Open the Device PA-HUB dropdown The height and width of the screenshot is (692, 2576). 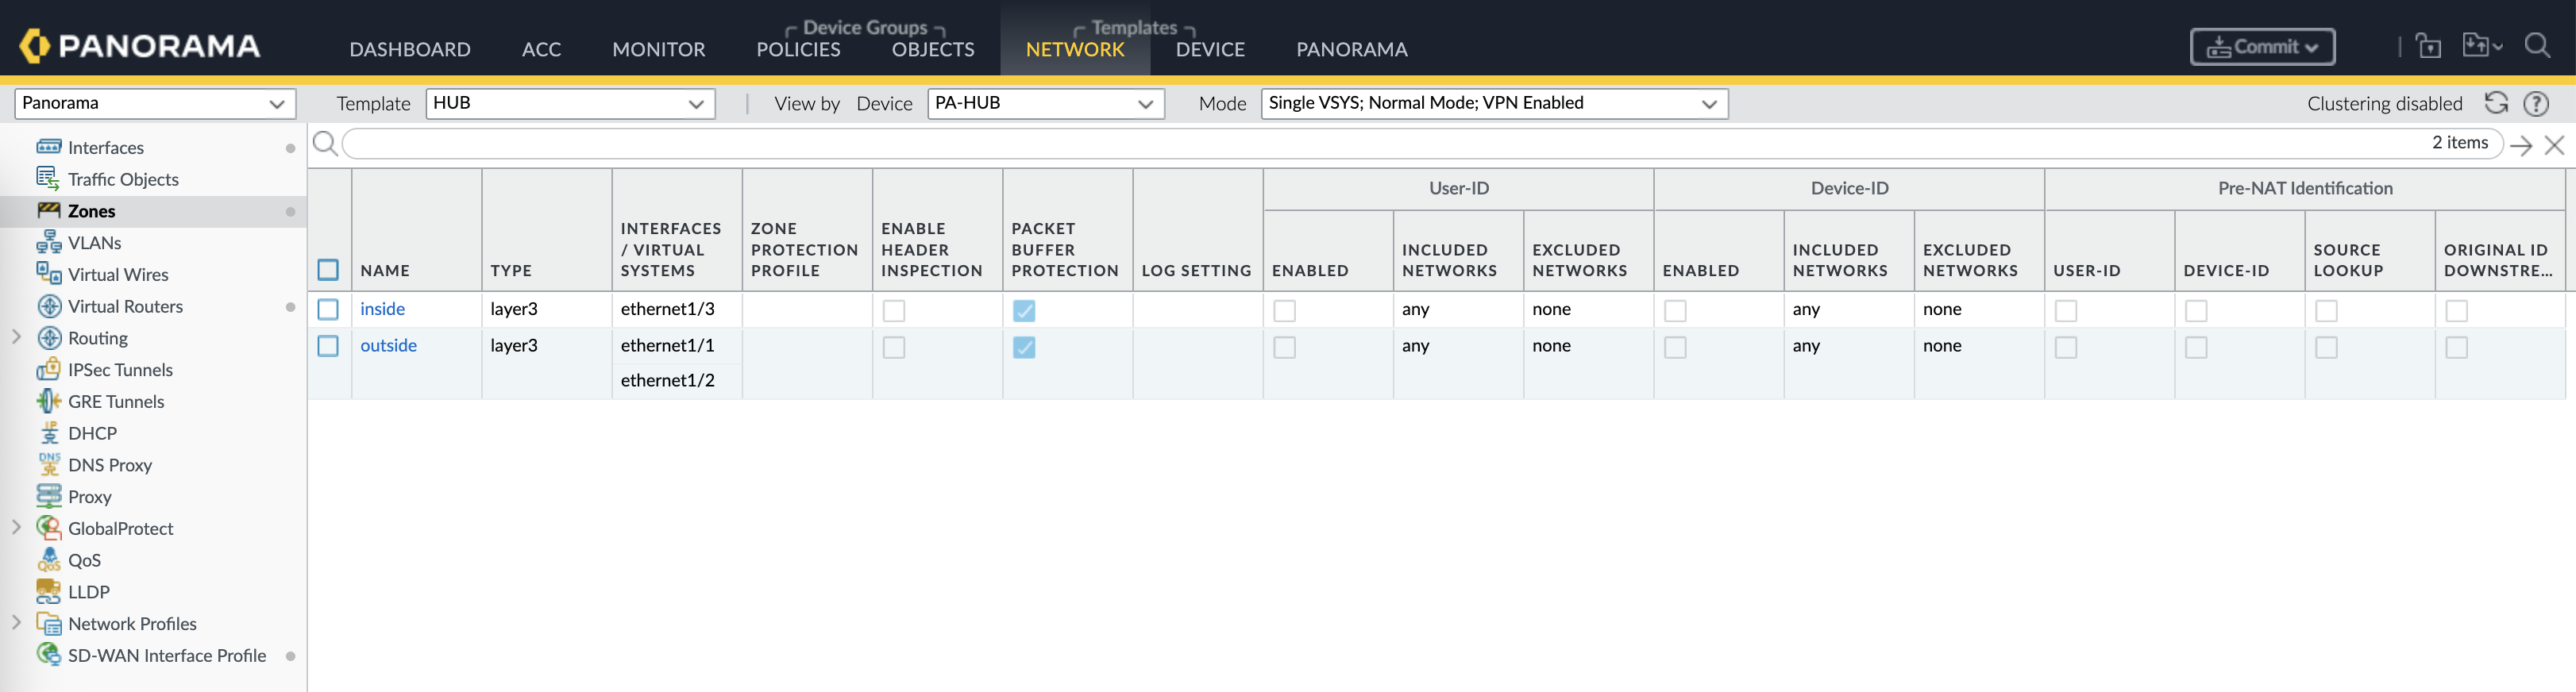tap(1045, 103)
